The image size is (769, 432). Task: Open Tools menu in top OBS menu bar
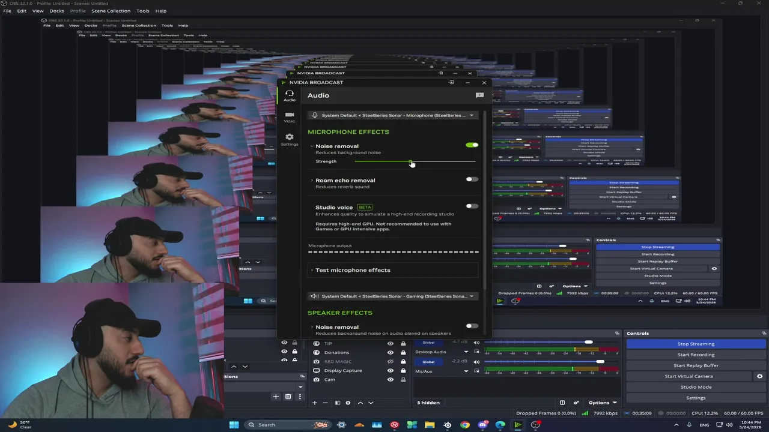click(143, 11)
